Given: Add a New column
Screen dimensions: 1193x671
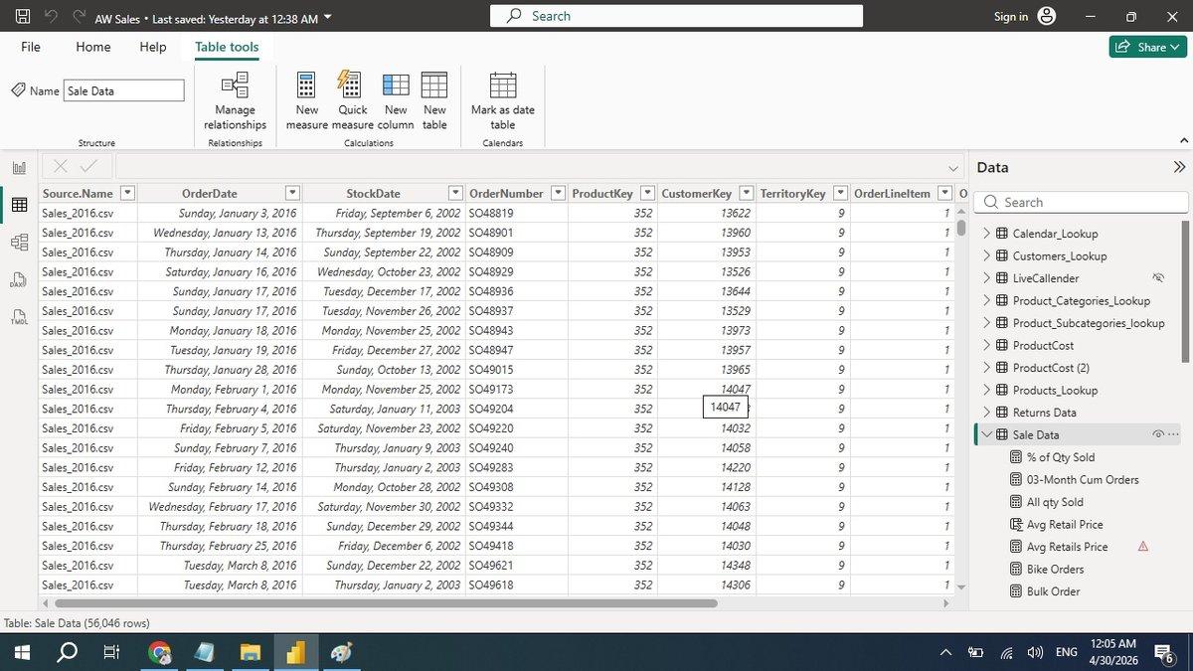Looking at the screenshot, I should 396,101.
